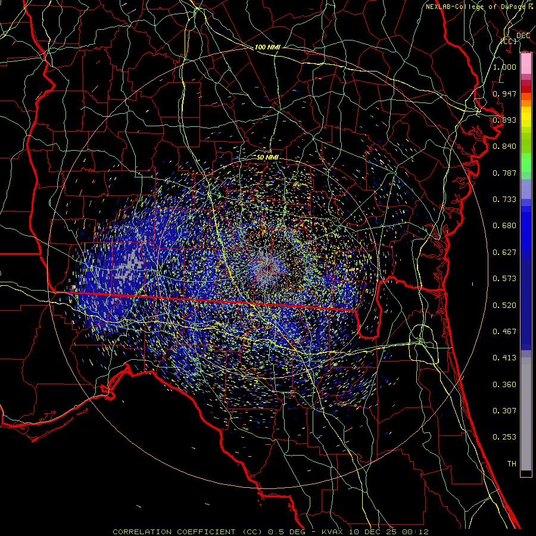Select the 0.413 legend value

tap(504, 358)
